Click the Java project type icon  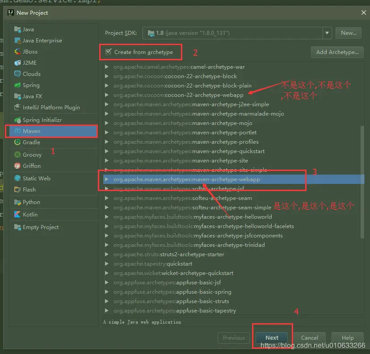click(17, 29)
